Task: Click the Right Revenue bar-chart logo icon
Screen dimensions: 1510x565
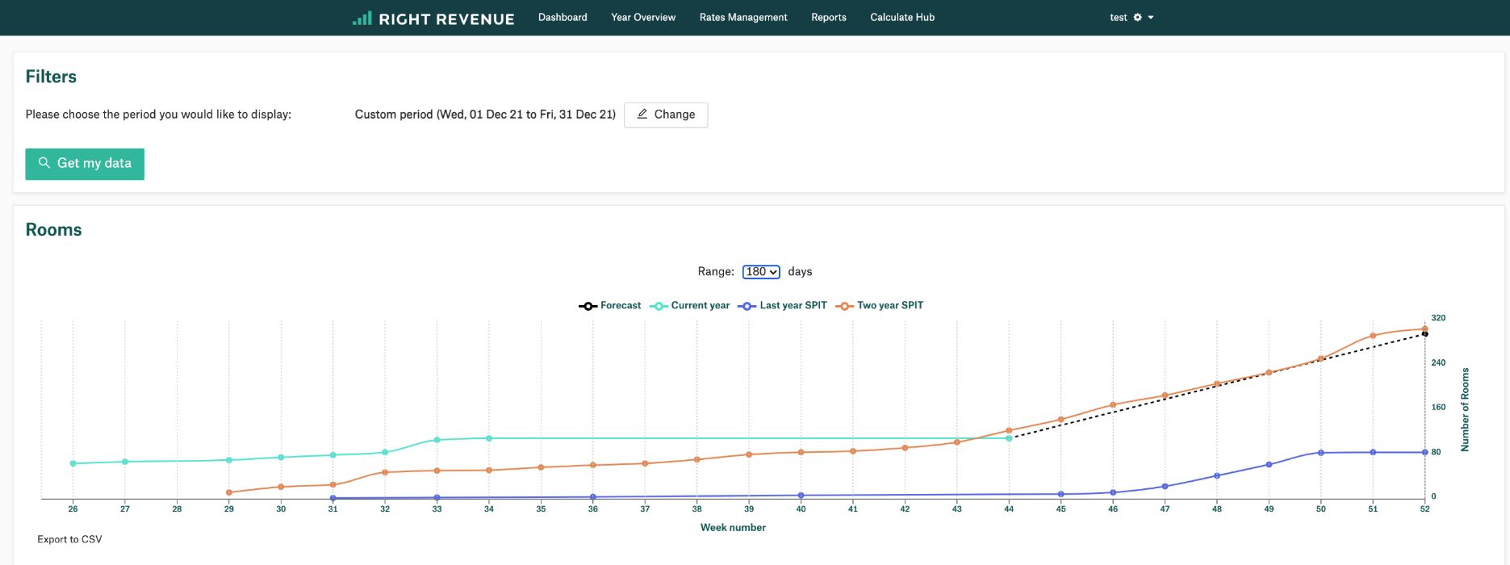Action: coord(362,18)
